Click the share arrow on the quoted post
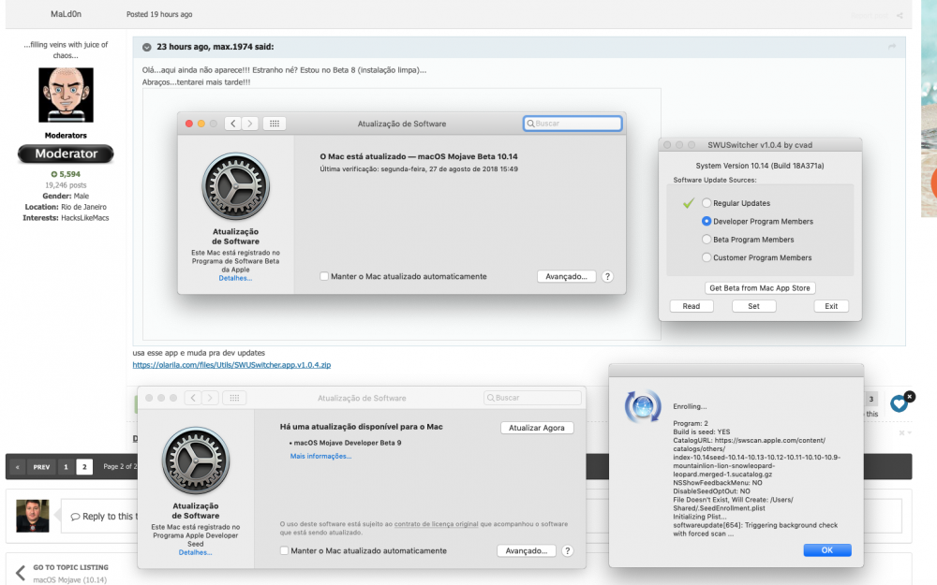The image size is (937, 585). (x=892, y=47)
